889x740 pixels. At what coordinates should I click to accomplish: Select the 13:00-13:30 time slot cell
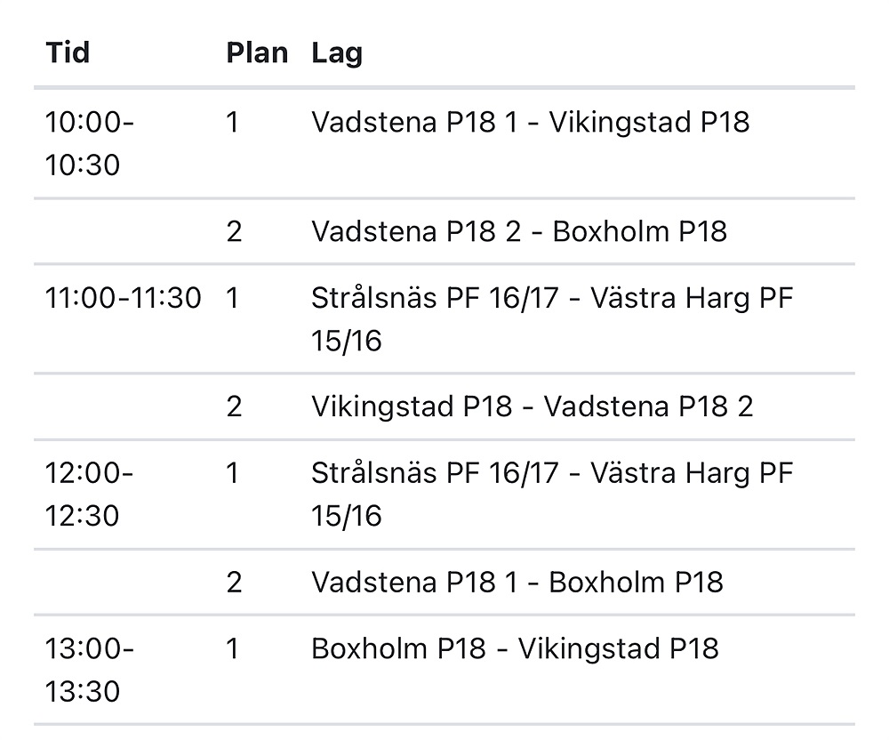click(89, 670)
